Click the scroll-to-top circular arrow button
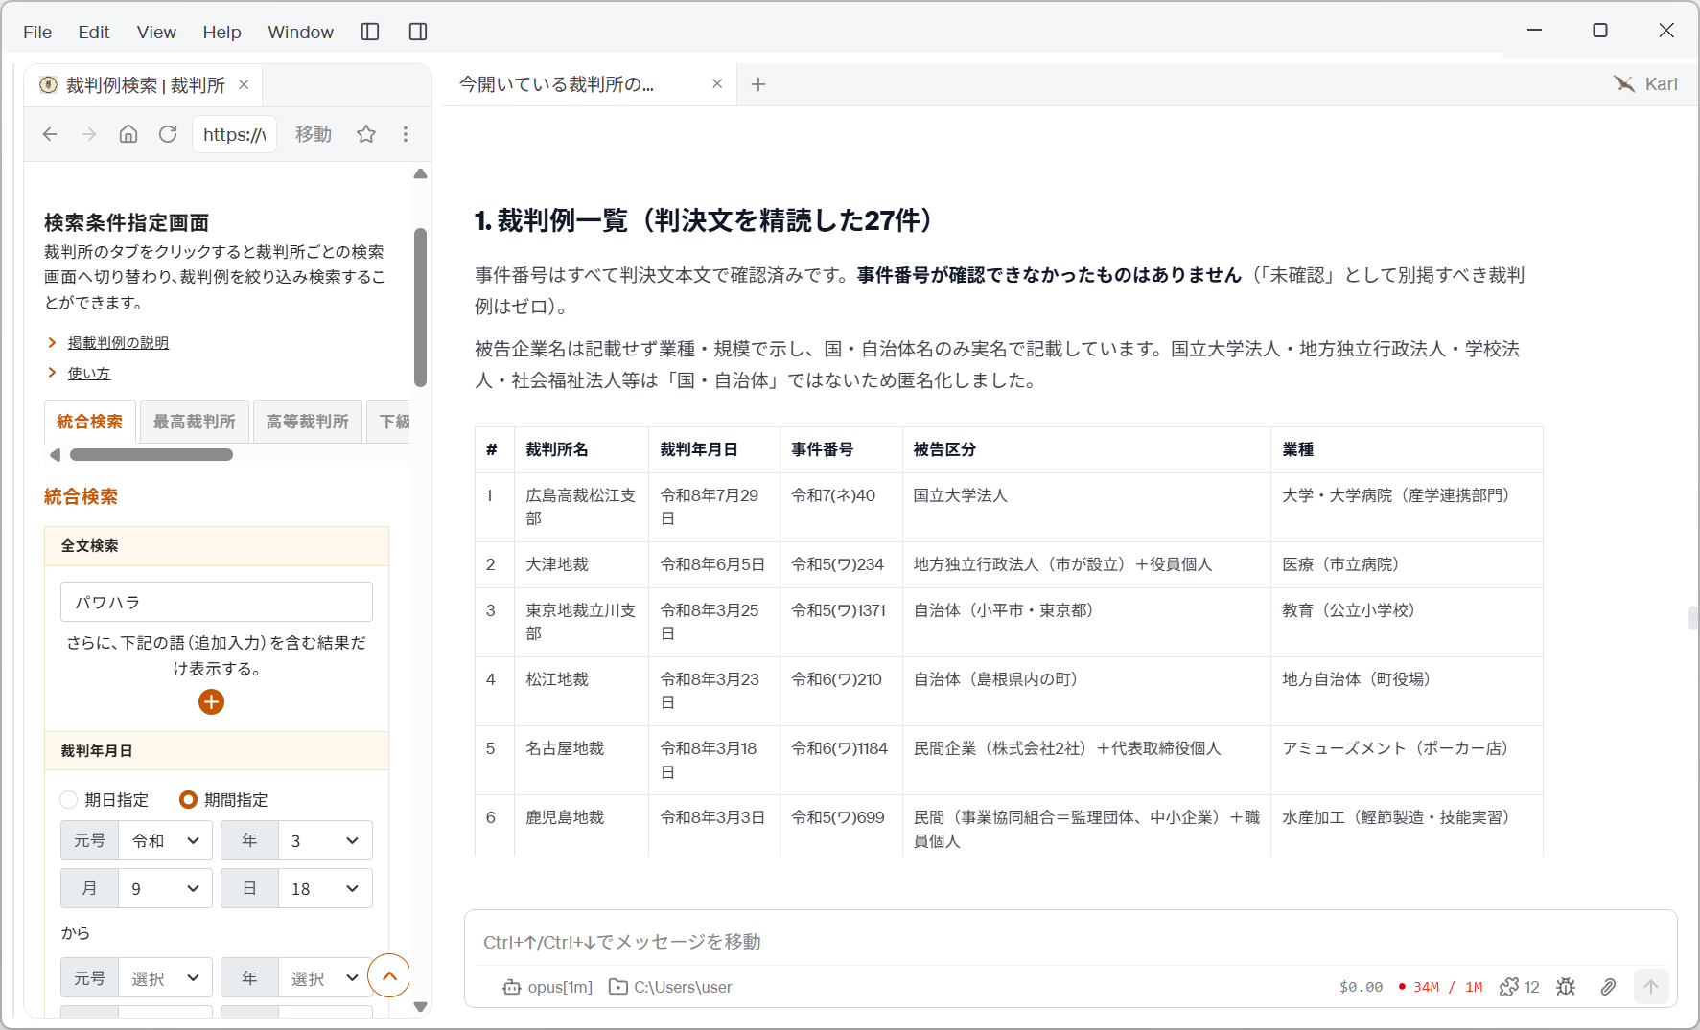1700x1030 pixels. tap(389, 976)
